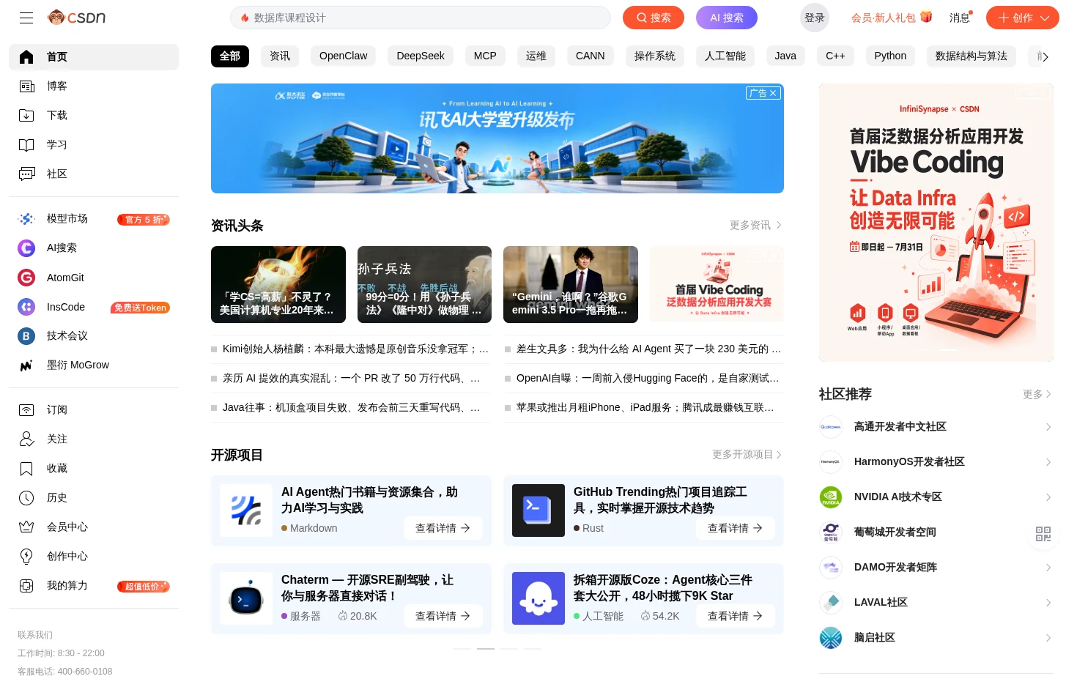Image resolution: width=1077 pixels, height=676 pixels.
Task: Switch to the OpenClaw tab
Action: coord(344,56)
